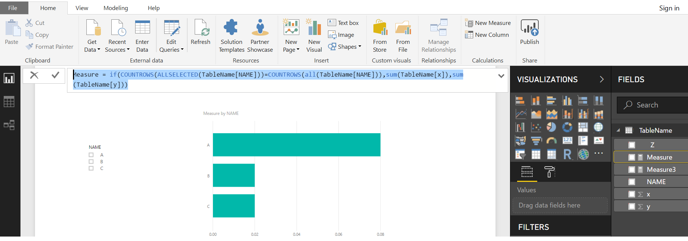
Task: Open the New Page dropdown
Action: point(291,46)
